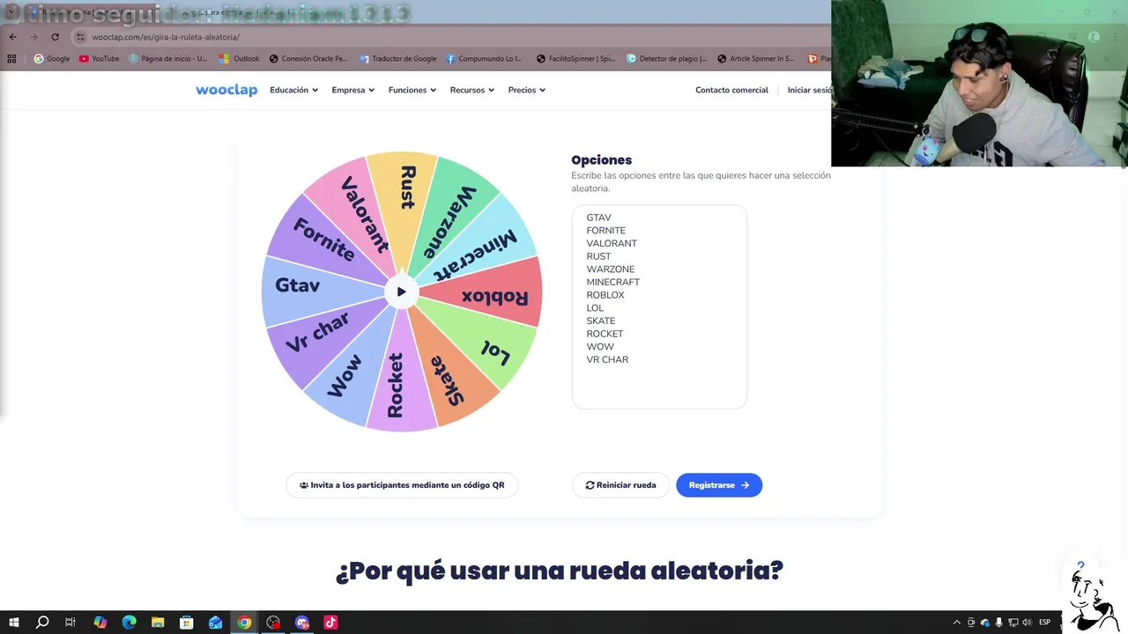The image size is (1128, 634).
Task: Open the Página de inicio bookmark
Action: [x=168, y=59]
